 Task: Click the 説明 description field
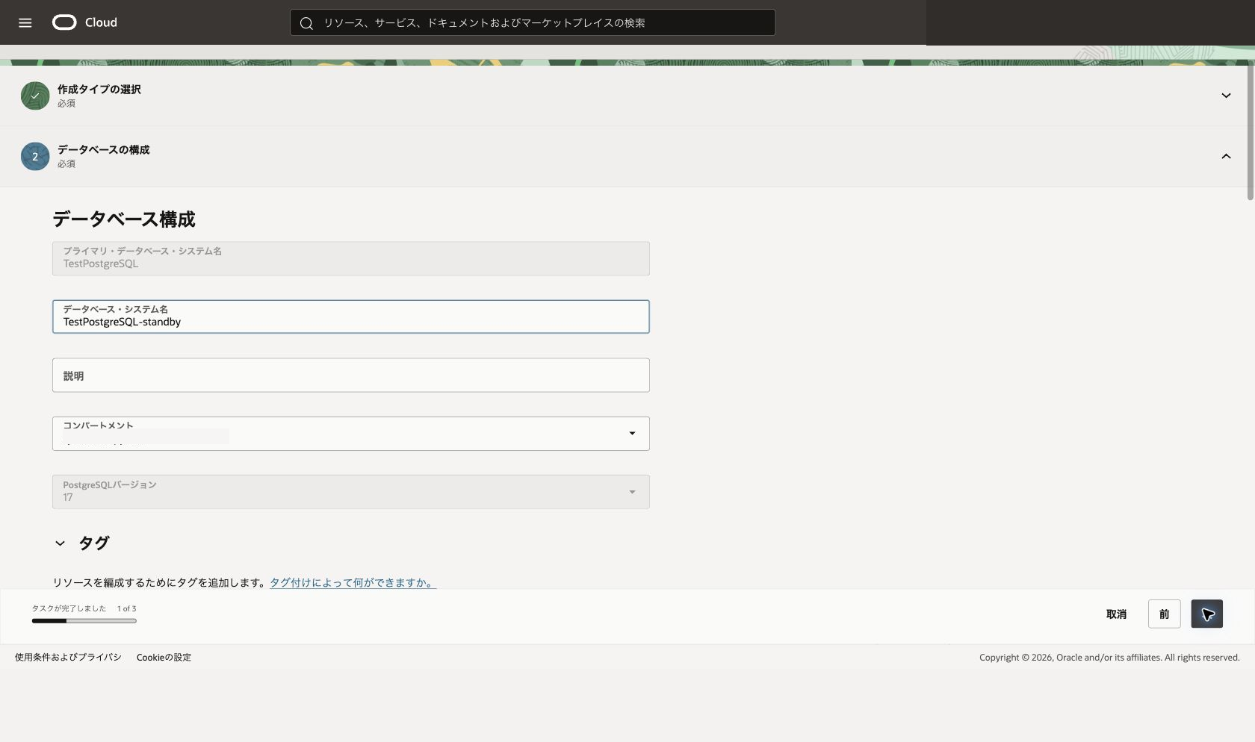[x=351, y=375]
